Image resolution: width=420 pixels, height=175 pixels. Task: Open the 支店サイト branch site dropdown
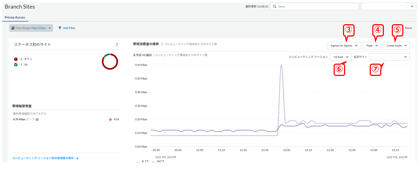(390, 57)
